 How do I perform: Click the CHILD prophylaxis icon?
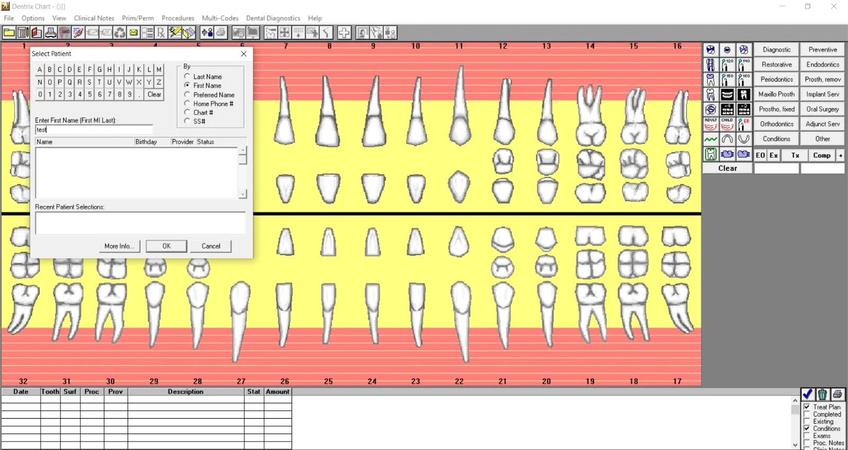tap(727, 124)
